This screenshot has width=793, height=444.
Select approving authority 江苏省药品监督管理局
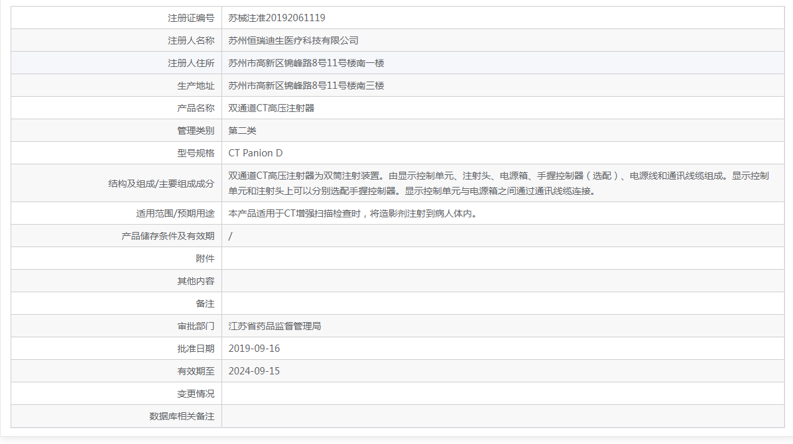pyautogui.click(x=274, y=326)
